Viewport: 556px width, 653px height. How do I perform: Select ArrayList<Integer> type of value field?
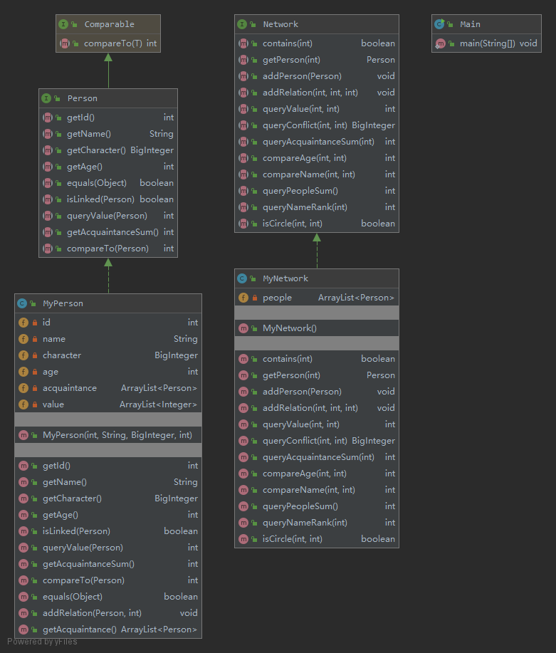158,404
